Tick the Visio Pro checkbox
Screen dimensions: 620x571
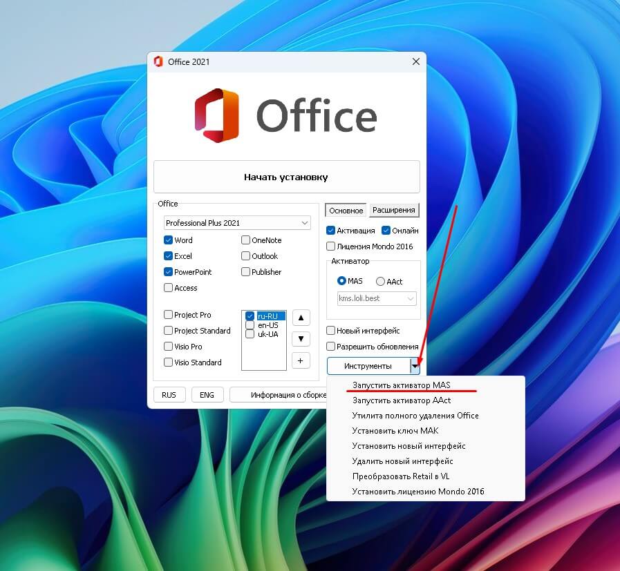point(168,347)
